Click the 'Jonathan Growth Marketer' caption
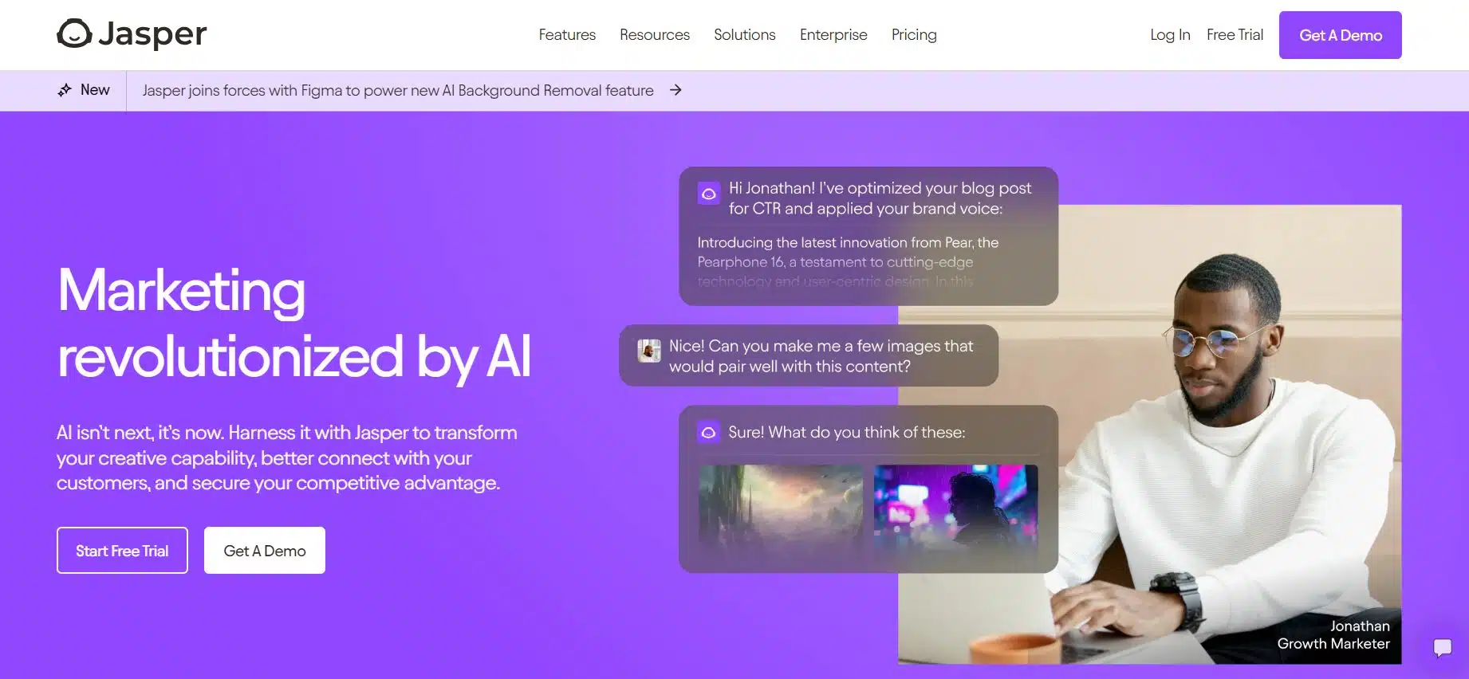 click(x=1333, y=635)
